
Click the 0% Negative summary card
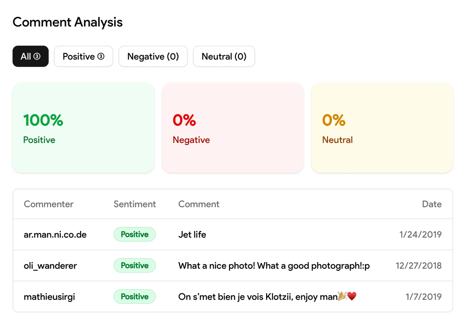[233, 127]
